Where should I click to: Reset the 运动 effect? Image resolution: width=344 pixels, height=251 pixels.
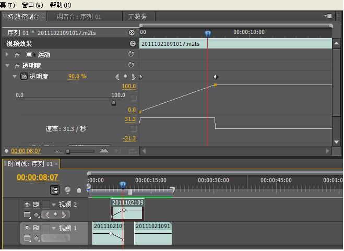[131, 54]
